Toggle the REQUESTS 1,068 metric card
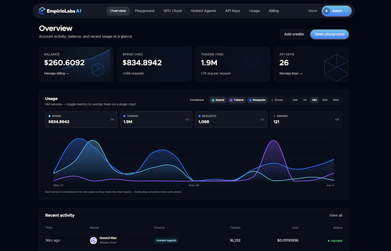The width and height of the screenshot is (391, 251). (231, 120)
